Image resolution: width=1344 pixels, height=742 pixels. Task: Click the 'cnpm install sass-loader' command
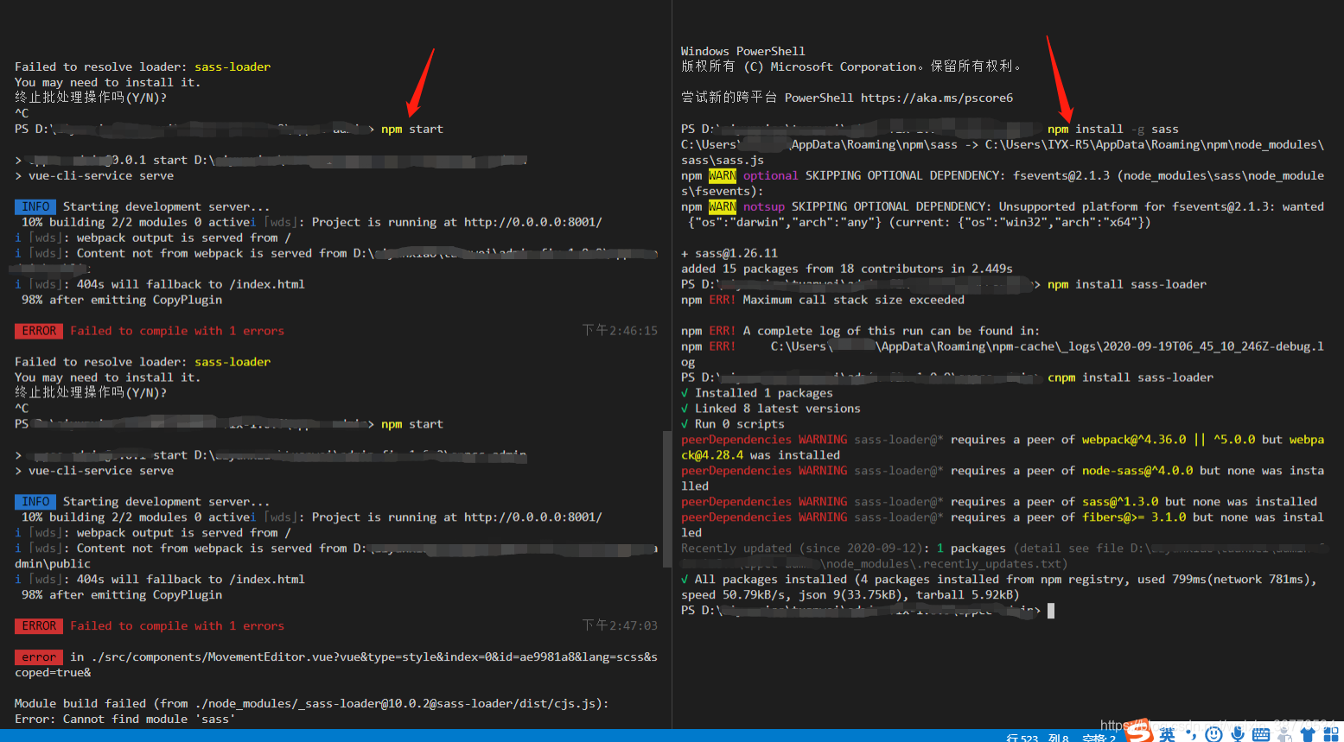[1131, 377]
